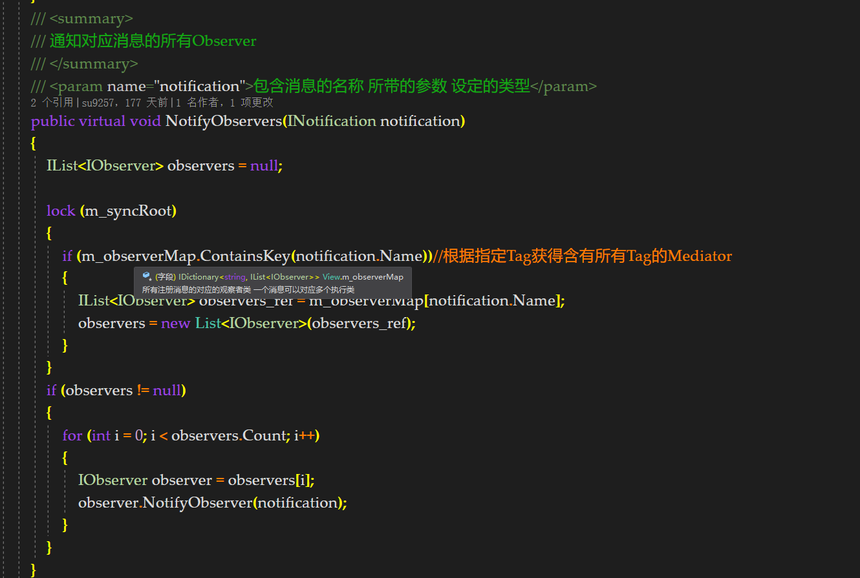The image size is (860, 578).
Task: Click IList in "IList<IObserver> observers = null"
Action: [62, 165]
